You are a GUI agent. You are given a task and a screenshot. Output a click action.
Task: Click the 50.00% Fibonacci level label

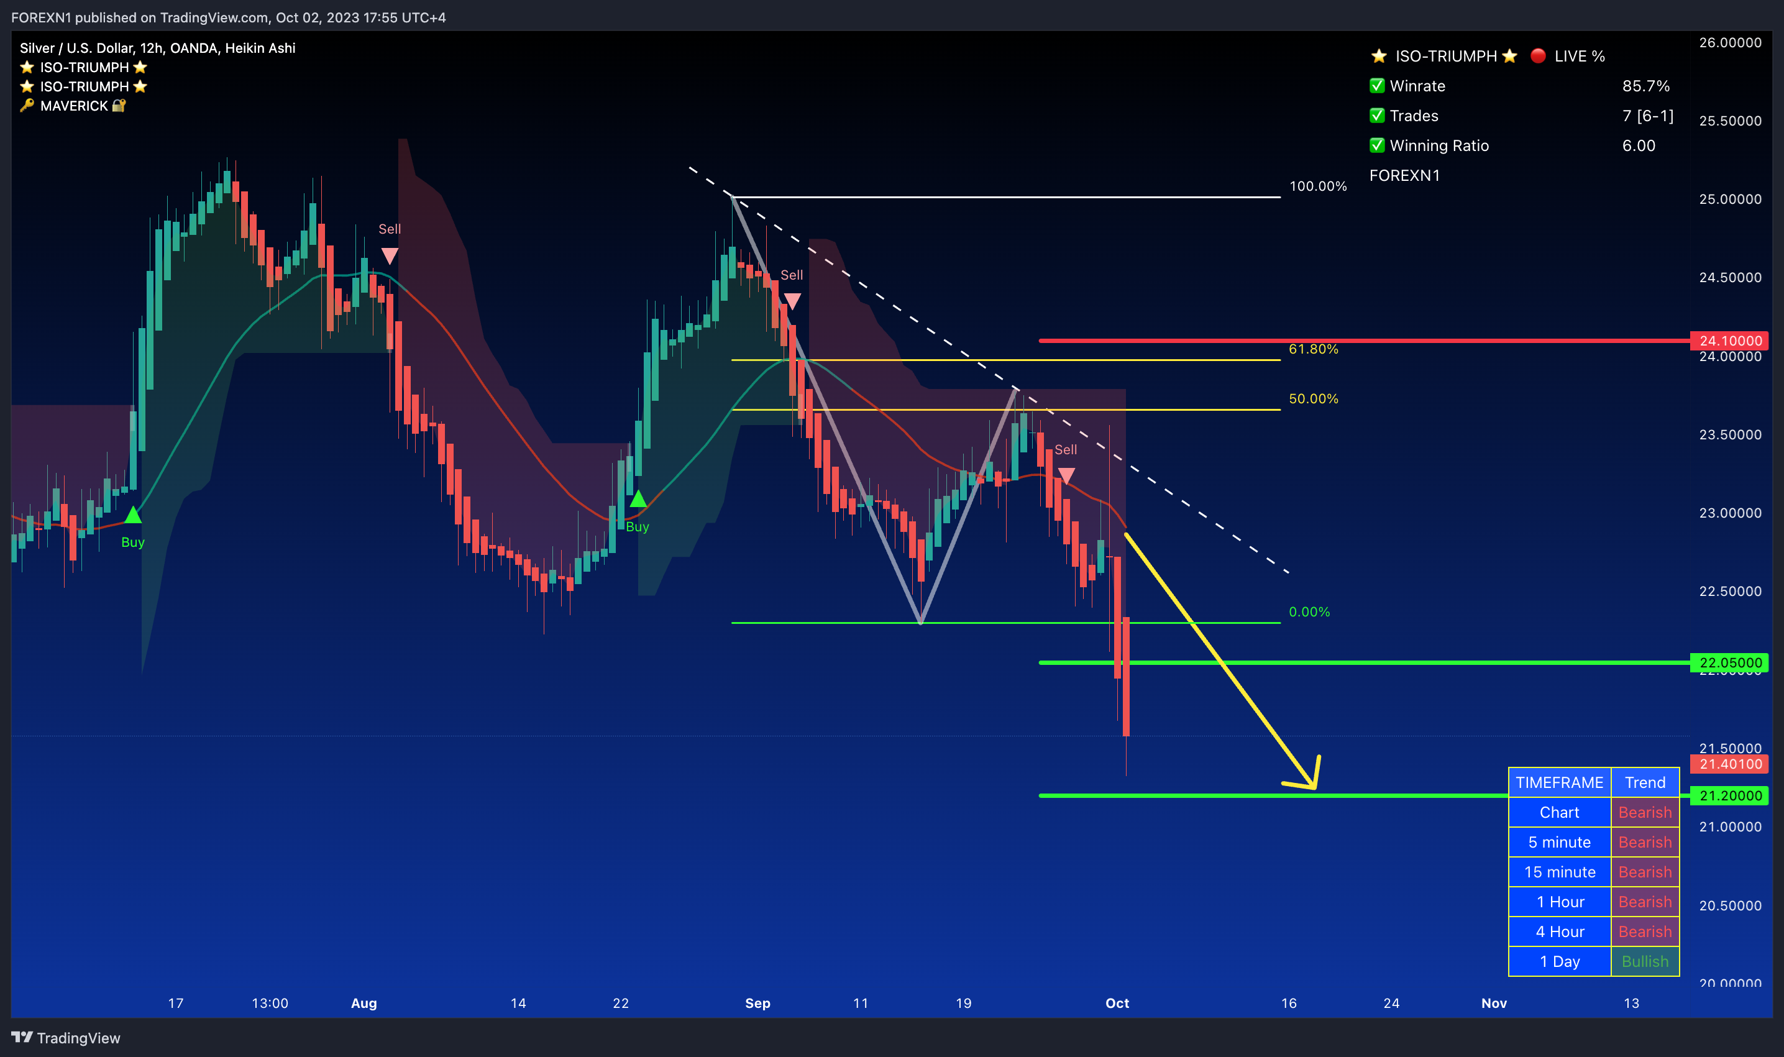tap(1314, 399)
